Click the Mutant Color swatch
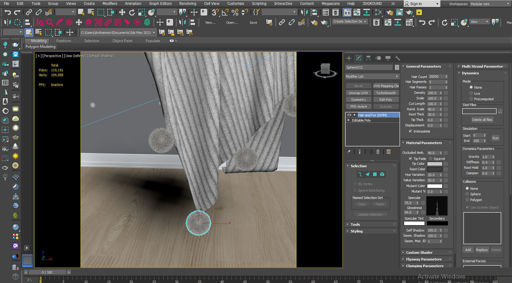 435,186
